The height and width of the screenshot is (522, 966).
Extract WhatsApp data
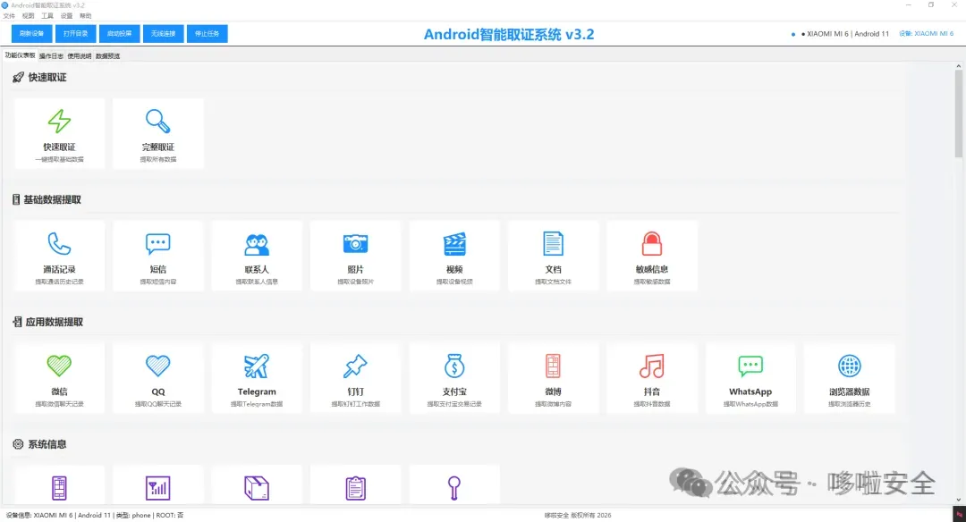coord(750,378)
